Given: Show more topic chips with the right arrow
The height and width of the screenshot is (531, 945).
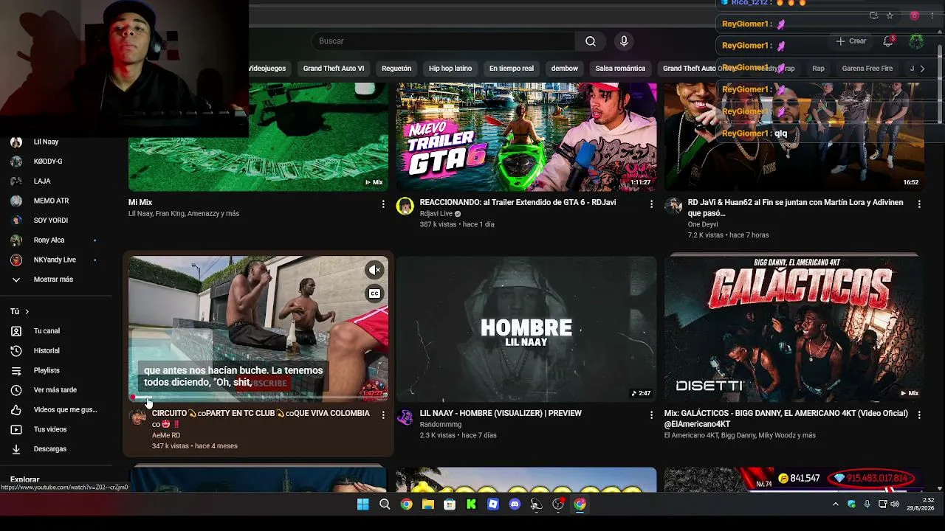Looking at the screenshot, I should click(x=922, y=69).
